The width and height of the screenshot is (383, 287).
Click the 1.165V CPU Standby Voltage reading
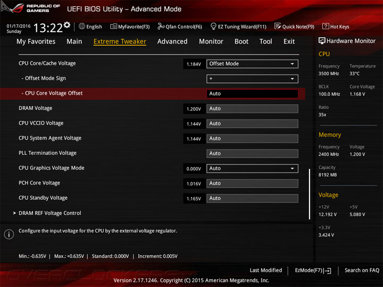(194, 199)
